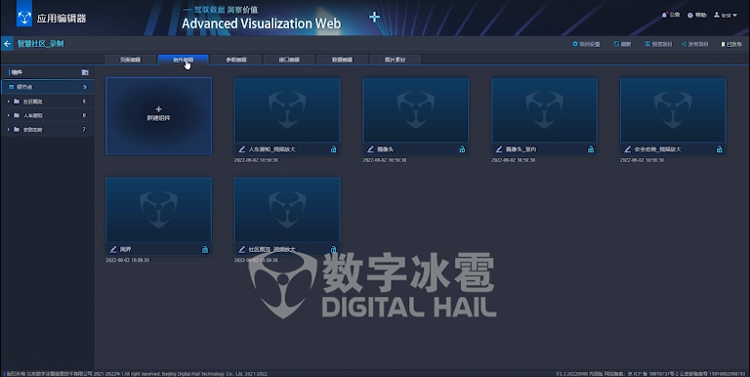Open the 周界 component thumbnail
The image size is (750, 377).
coord(159,210)
